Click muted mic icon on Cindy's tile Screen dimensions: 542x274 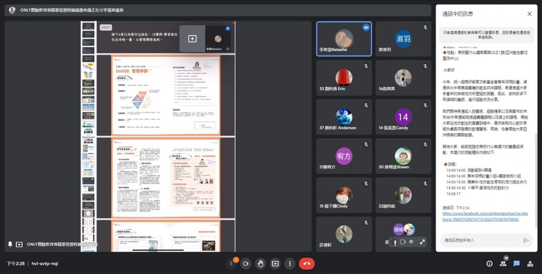pyautogui.click(x=366, y=183)
